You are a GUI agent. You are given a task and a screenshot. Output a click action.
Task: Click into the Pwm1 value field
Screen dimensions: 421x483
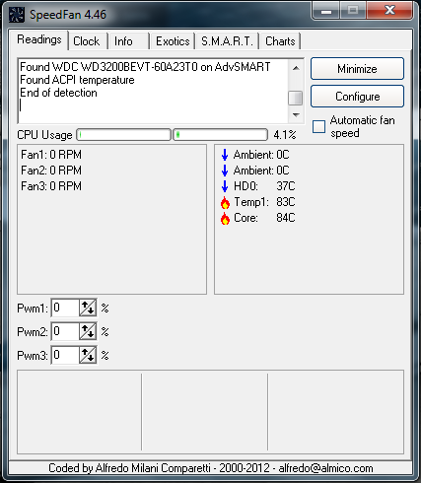[65, 308]
